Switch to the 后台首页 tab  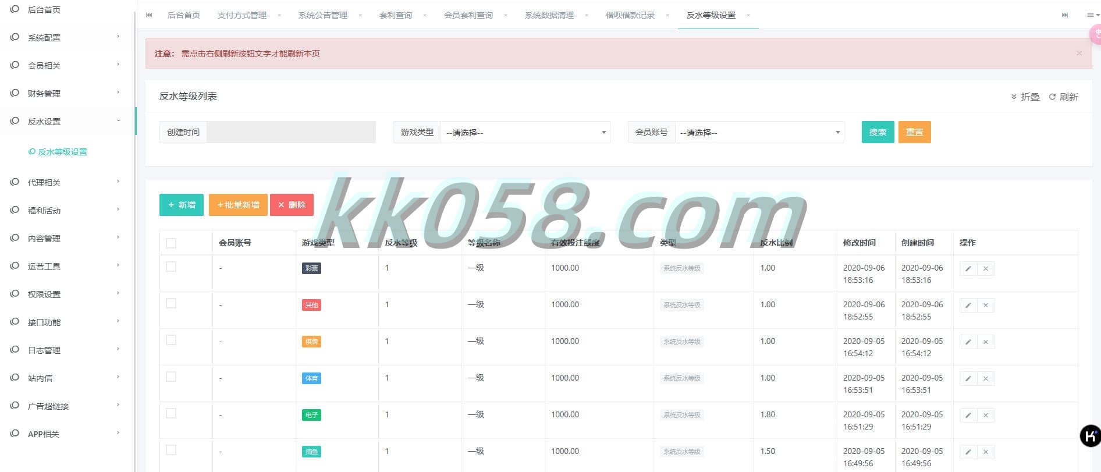(x=184, y=15)
